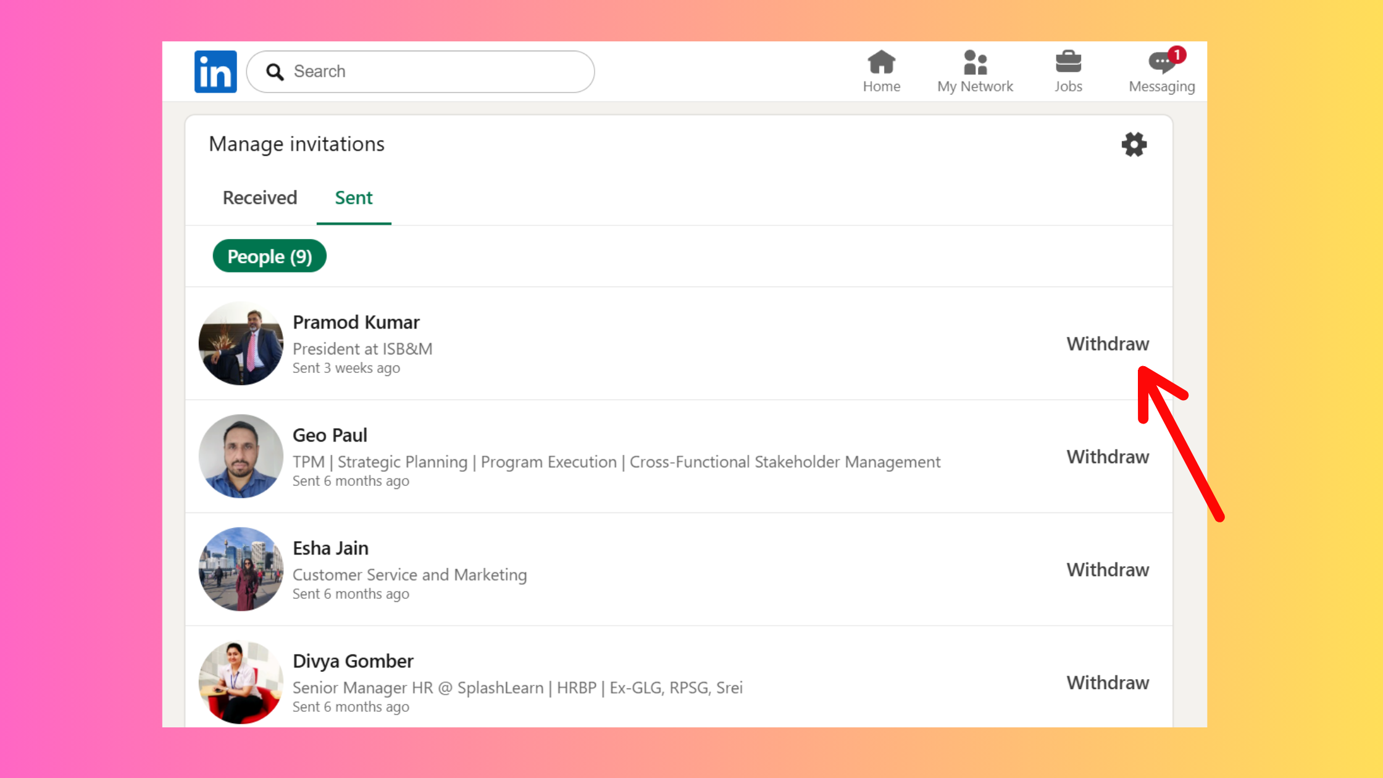Click the My Network label text

click(x=975, y=86)
